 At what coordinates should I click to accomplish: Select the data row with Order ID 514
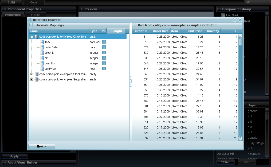(x=185, y=37)
